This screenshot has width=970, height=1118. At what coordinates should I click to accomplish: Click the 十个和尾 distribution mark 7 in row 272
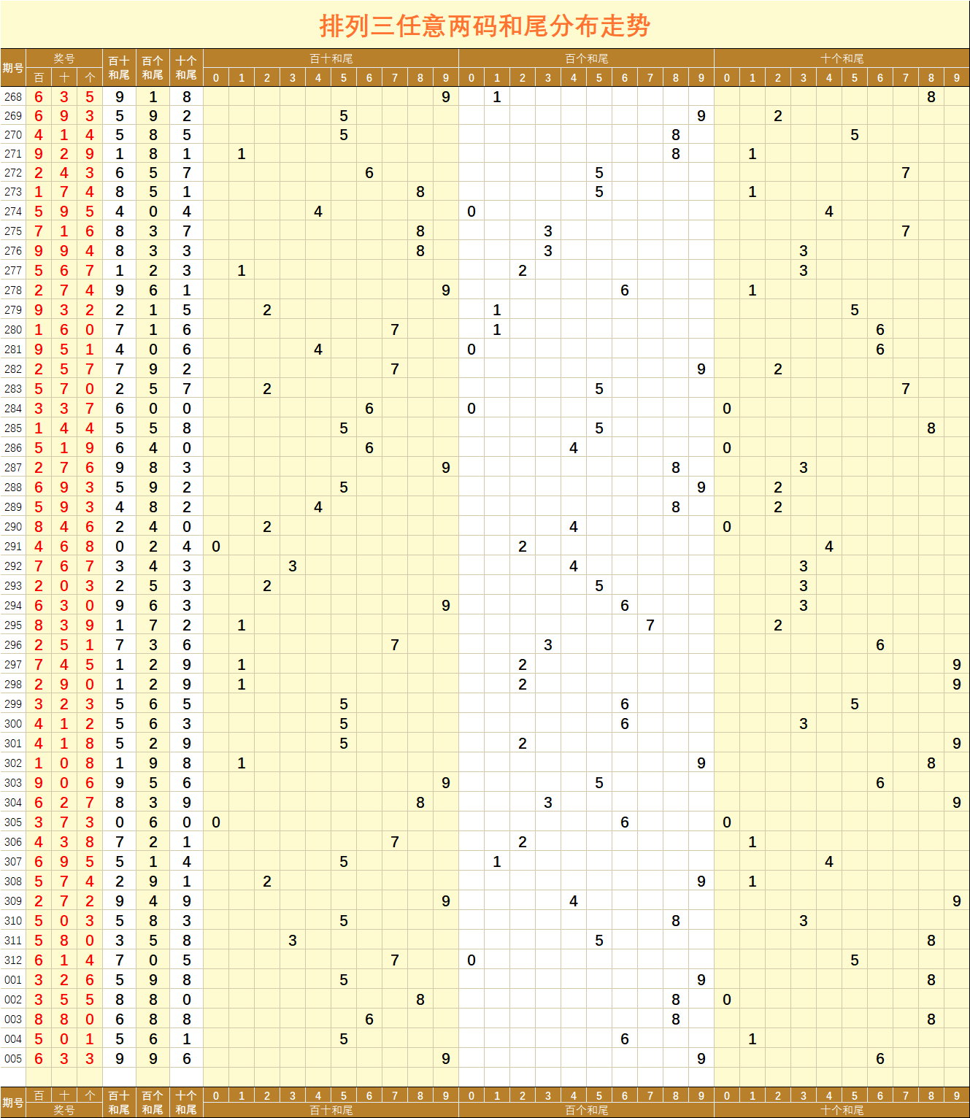point(906,173)
